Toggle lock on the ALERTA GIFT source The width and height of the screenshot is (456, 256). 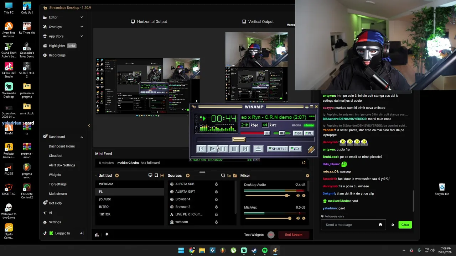216,192
